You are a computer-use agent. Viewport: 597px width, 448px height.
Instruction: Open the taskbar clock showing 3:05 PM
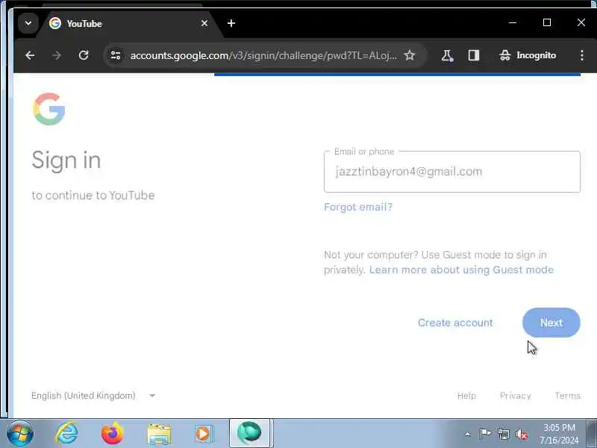click(x=559, y=434)
